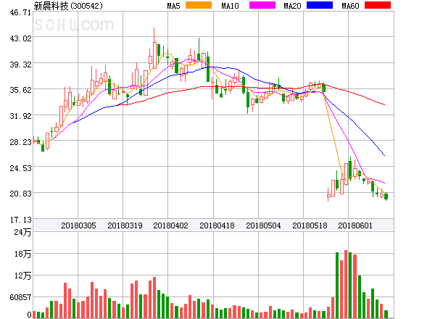Select the 20180418 date marker
The width and height of the screenshot is (435, 319).
tap(217, 225)
